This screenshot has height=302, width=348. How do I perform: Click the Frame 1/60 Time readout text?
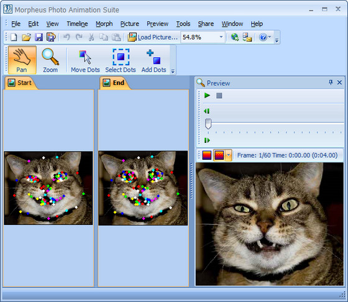287,155
